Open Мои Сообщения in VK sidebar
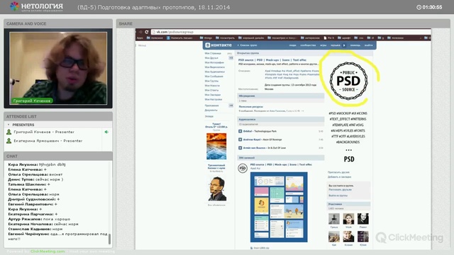This screenshot has height=255, width=454. pyautogui.click(x=214, y=76)
